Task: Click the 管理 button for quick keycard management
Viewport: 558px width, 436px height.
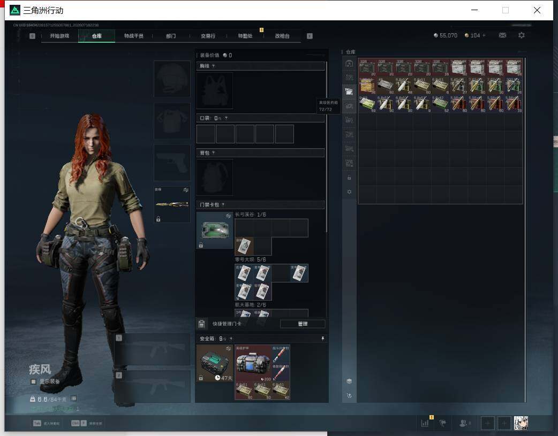Action: coord(303,324)
